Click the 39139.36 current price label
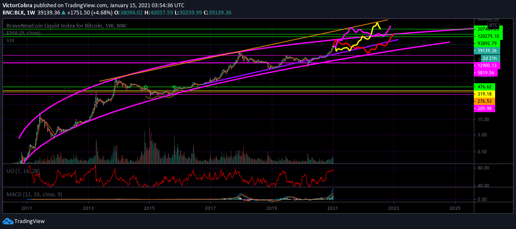Viewport: 516px width, 229px height. coord(487,51)
